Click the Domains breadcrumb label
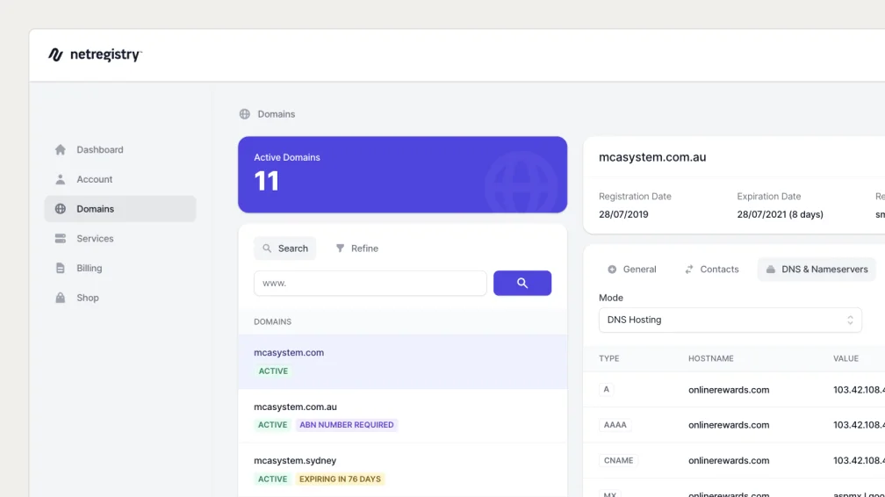The image size is (885, 497). [x=277, y=114]
